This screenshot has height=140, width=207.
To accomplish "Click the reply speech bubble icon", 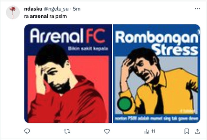I will 27,131.
